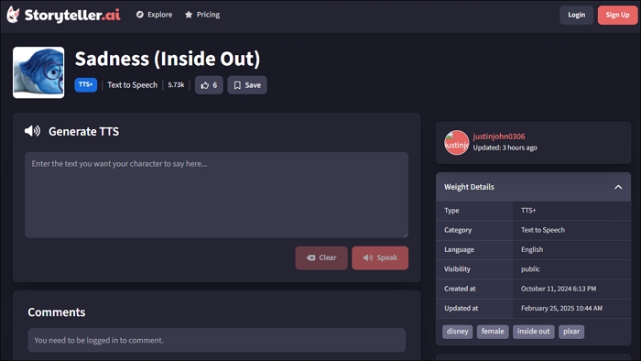Click the Comments heading
This screenshot has height=361, width=641.
coord(57,312)
